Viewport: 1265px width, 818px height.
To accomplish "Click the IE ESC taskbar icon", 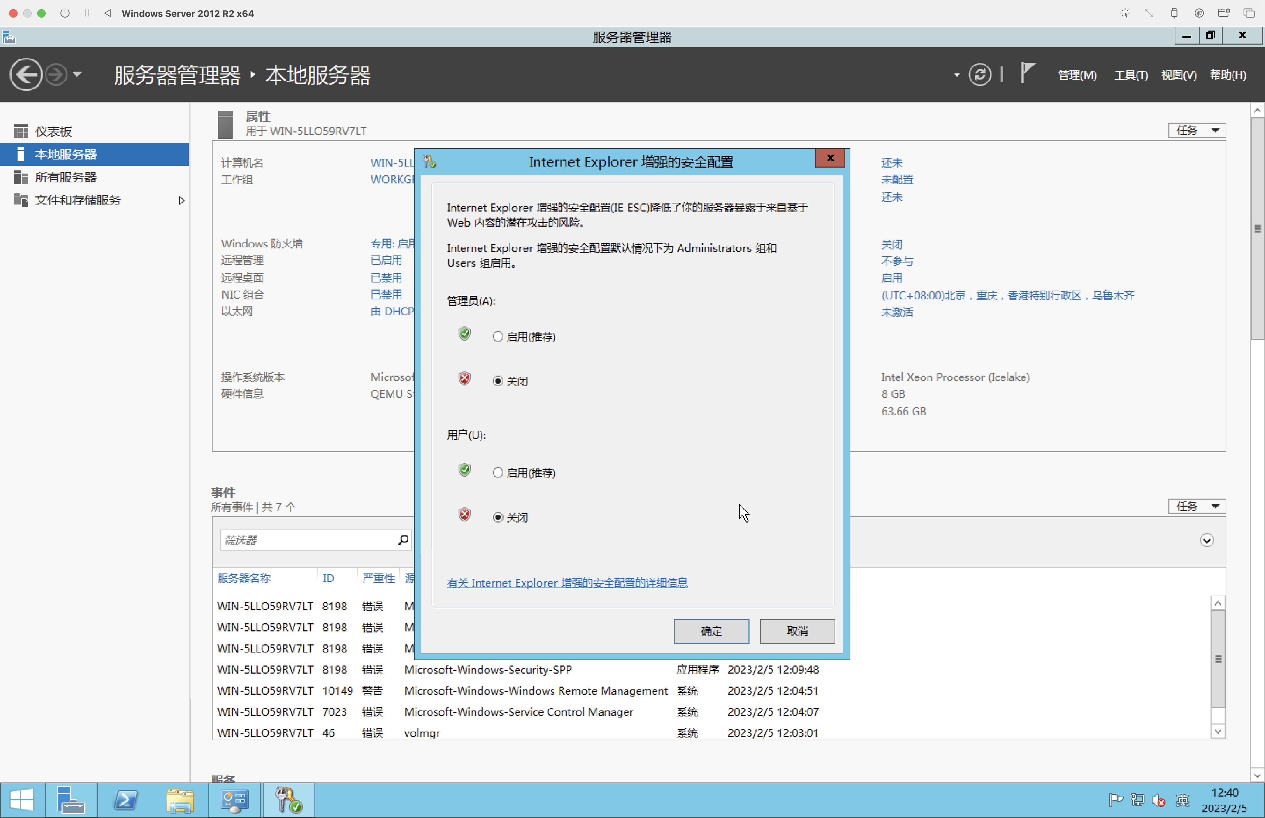I will point(289,800).
